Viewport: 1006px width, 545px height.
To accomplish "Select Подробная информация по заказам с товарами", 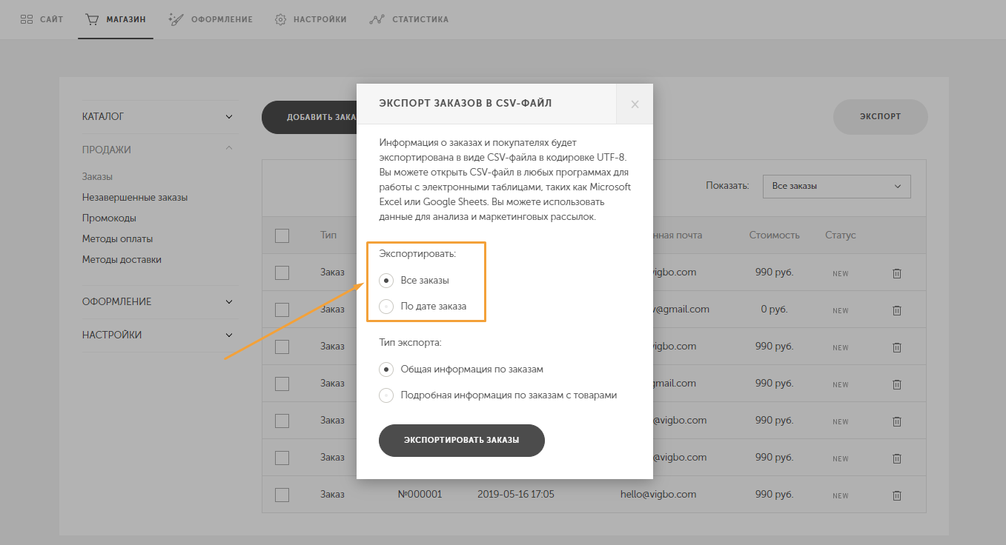I will coord(386,395).
